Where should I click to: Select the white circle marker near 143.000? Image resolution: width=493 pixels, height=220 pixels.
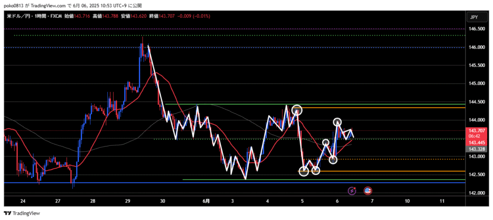333,159
